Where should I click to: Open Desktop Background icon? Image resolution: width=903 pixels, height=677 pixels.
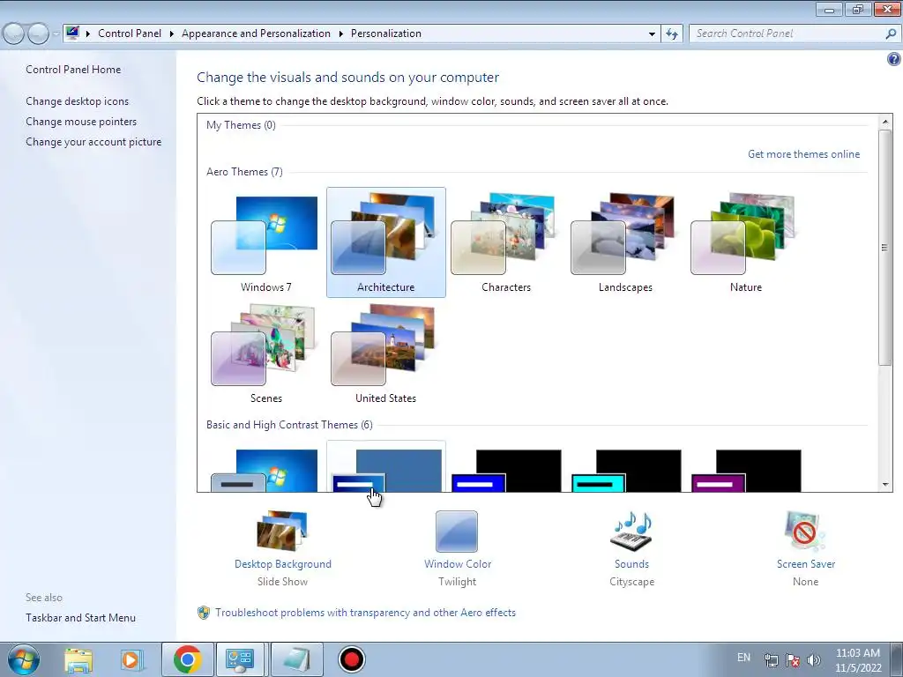click(x=282, y=531)
